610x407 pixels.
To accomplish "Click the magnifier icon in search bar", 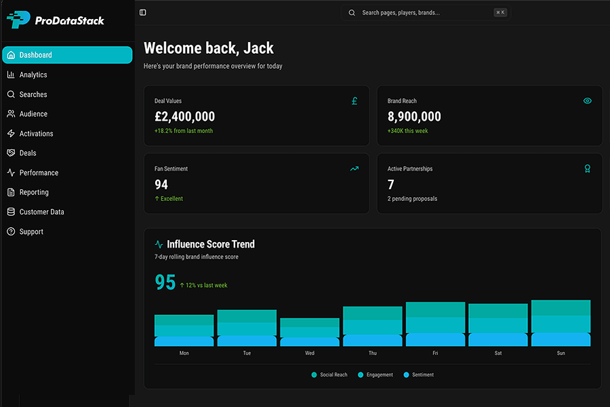I will (x=352, y=12).
